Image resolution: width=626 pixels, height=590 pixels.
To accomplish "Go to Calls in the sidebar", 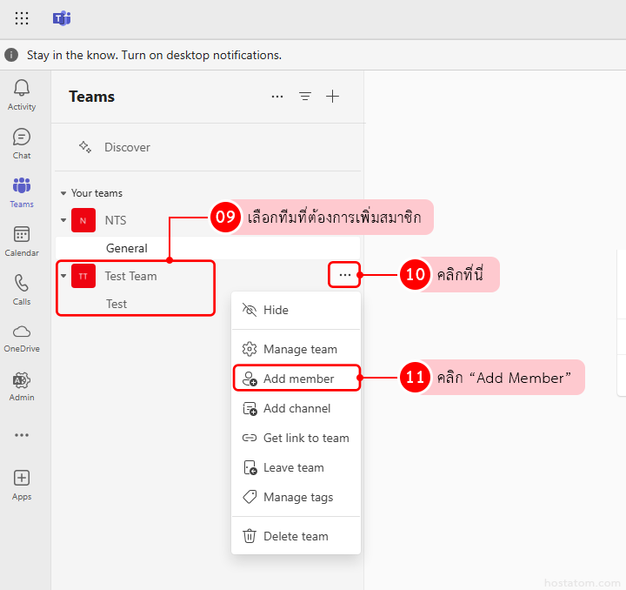I will (22, 289).
